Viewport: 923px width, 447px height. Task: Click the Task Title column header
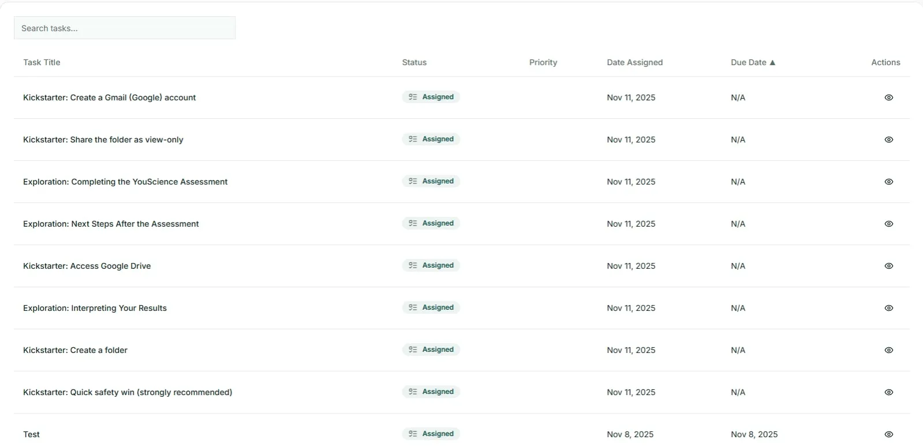(42, 62)
